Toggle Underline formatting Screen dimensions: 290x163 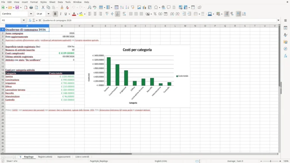65,14
